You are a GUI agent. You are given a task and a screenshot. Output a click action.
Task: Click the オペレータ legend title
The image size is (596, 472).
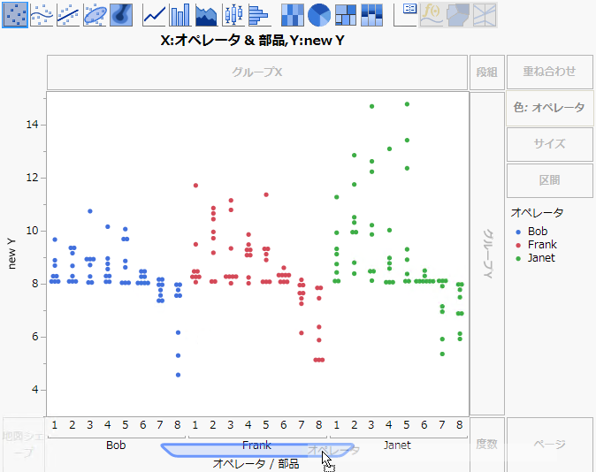click(537, 213)
